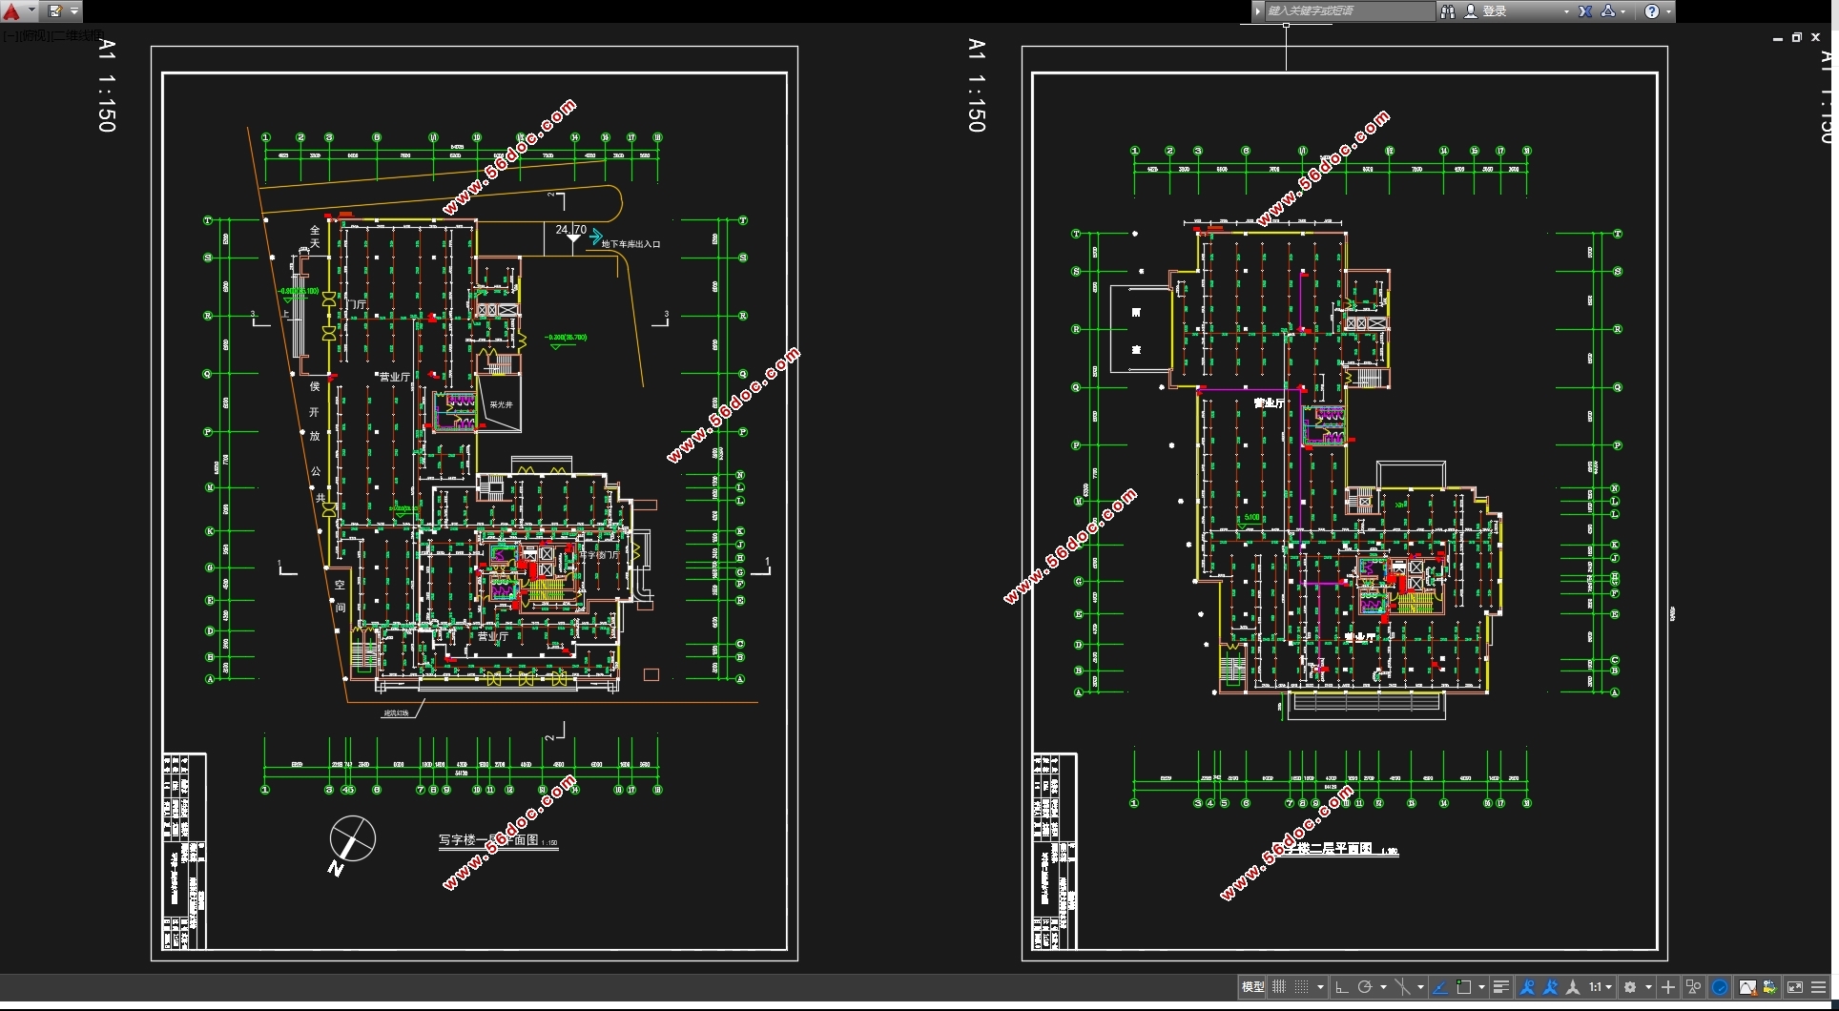Open the [俯视] view controls menu

click(x=34, y=35)
